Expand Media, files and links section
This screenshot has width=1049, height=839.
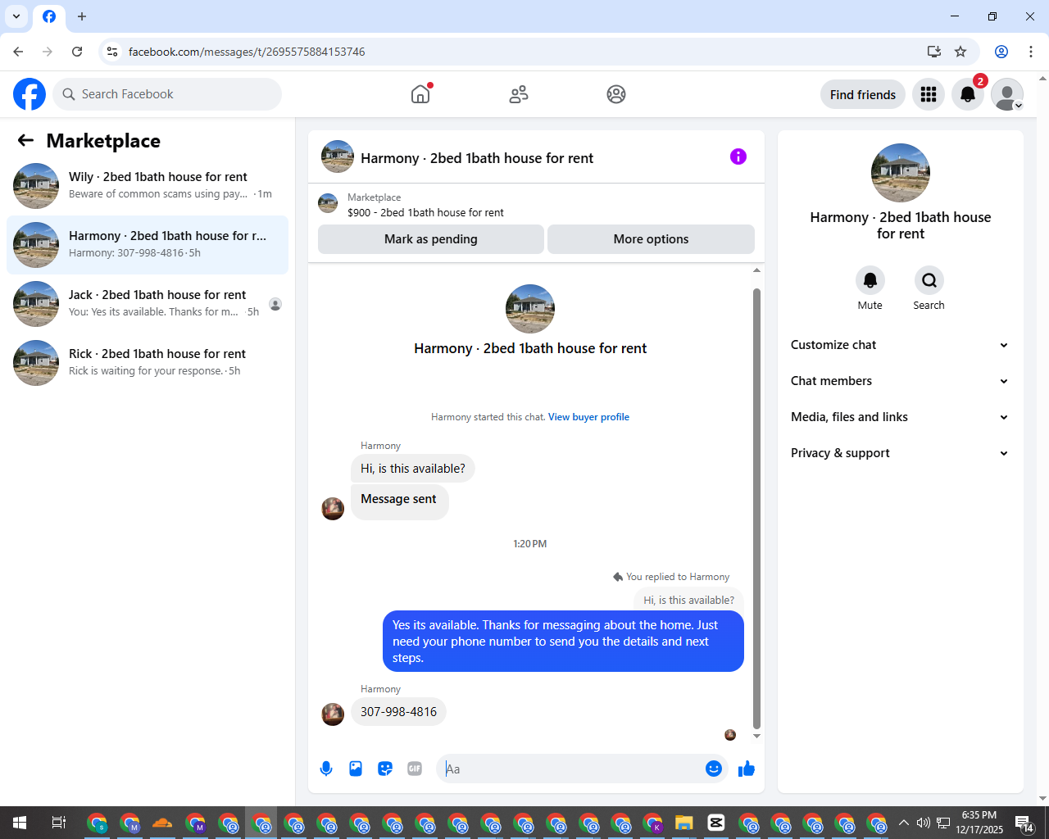click(900, 417)
